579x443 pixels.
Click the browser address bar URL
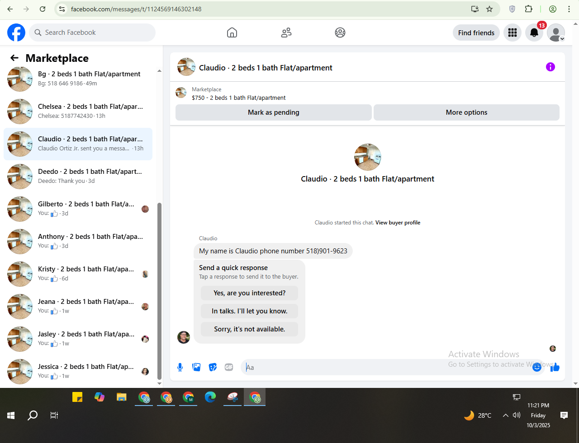pyautogui.click(x=136, y=9)
